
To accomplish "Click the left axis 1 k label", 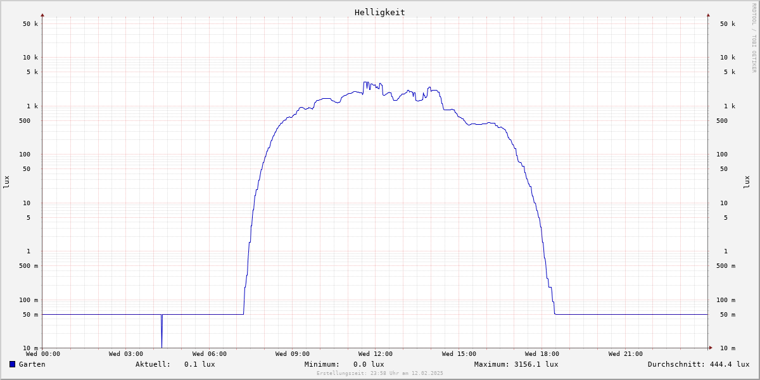I will (32, 106).
